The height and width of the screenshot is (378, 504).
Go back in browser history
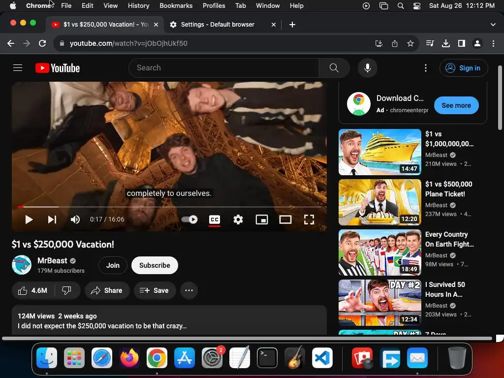pyautogui.click(x=11, y=43)
